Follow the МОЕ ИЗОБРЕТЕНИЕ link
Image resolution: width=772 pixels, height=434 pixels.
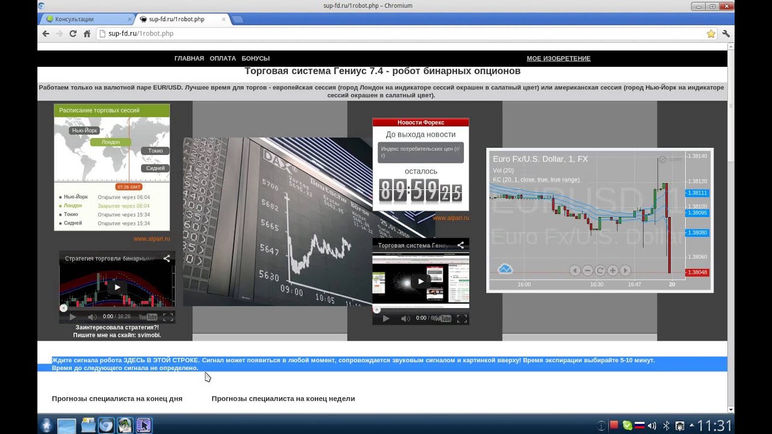pos(558,58)
